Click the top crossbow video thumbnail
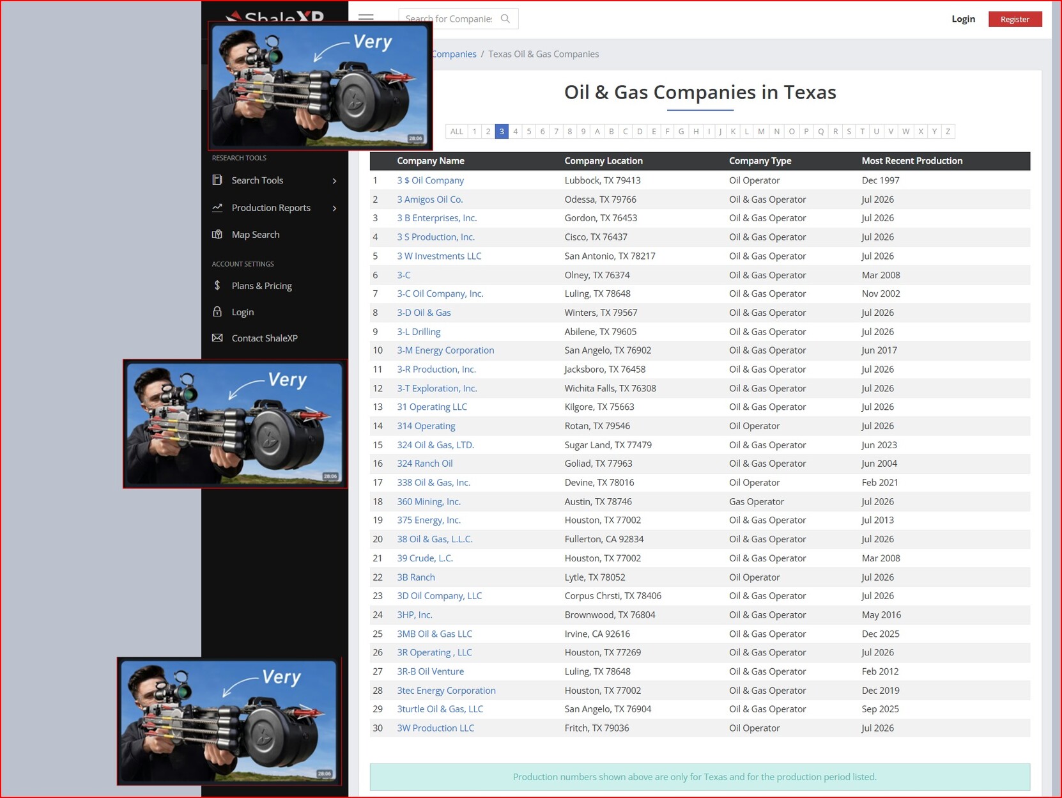The width and height of the screenshot is (1062, 798). pyautogui.click(x=320, y=86)
